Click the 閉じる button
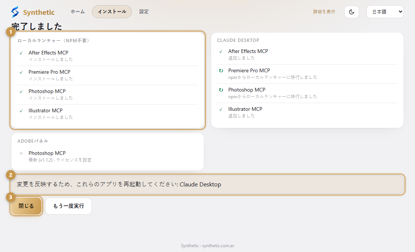Screen dimensions: 415x252 pos(26,206)
